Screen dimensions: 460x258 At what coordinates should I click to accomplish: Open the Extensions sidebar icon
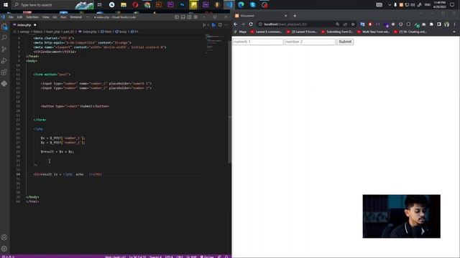click(x=4, y=72)
